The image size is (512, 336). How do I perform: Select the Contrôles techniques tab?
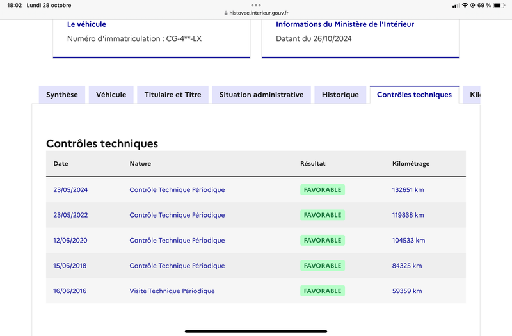pos(414,95)
